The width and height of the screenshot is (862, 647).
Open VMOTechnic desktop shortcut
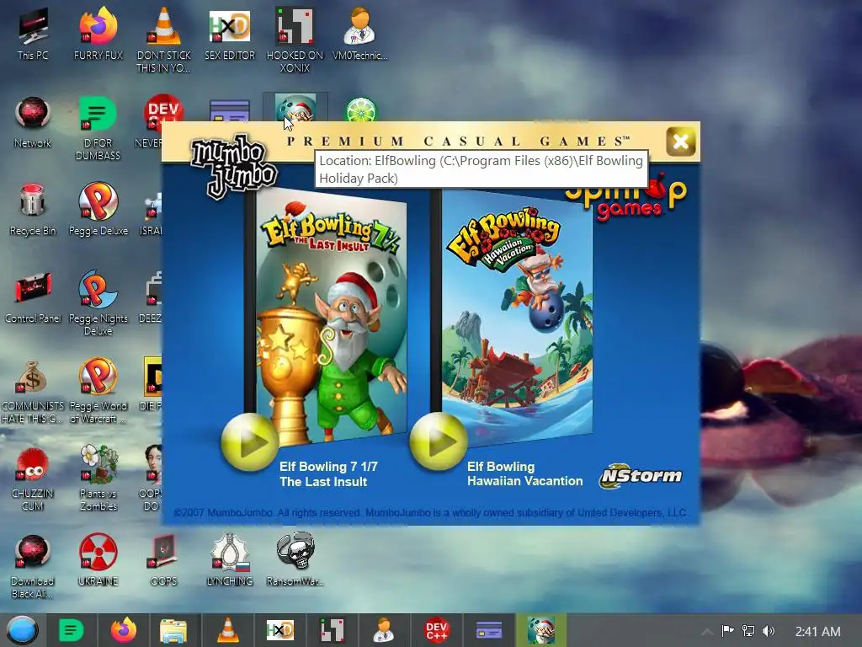tap(360, 34)
